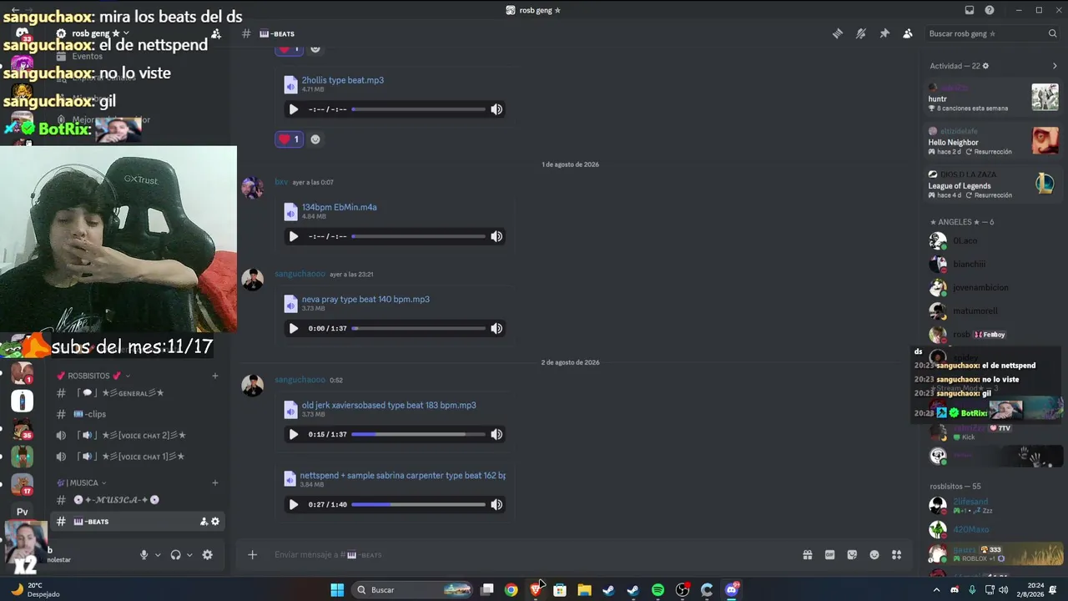The image size is (1068, 601).
Task: Click the Buscar rosb geng search field
Action: click(x=992, y=33)
